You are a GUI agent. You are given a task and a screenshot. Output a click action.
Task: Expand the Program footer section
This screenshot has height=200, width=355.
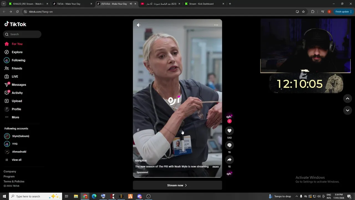[9, 176]
